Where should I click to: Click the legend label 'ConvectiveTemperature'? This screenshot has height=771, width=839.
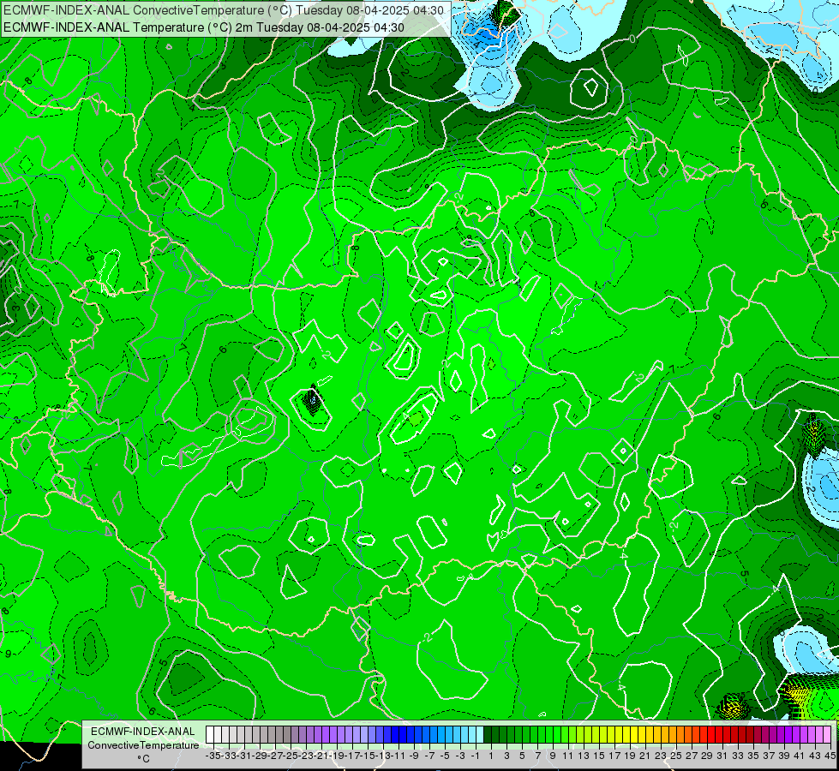point(143,745)
